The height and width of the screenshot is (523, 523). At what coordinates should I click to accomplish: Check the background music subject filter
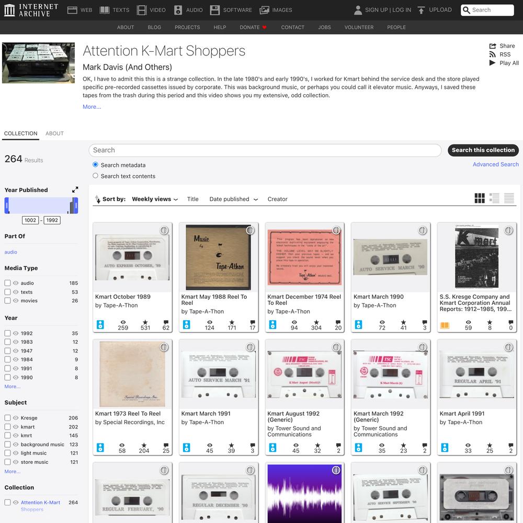click(7, 444)
